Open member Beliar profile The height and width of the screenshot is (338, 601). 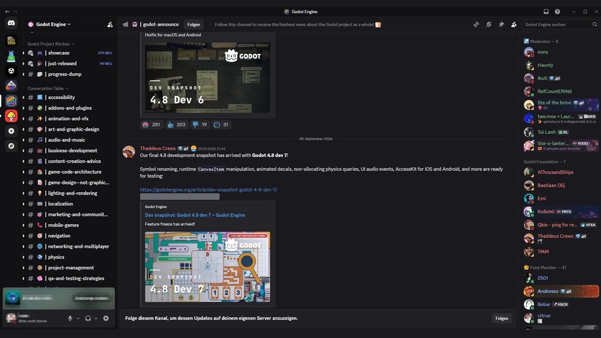pos(560,304)
